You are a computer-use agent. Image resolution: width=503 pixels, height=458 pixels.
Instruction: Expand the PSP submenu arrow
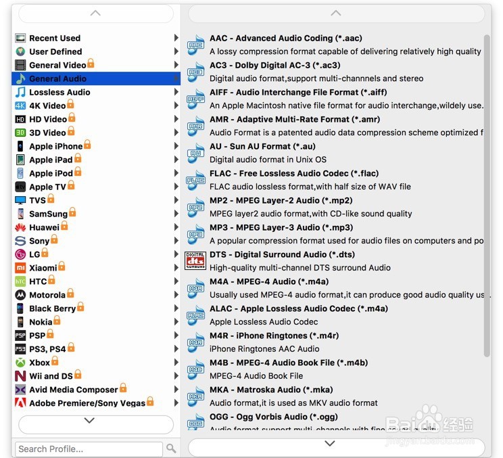[176, 336]
